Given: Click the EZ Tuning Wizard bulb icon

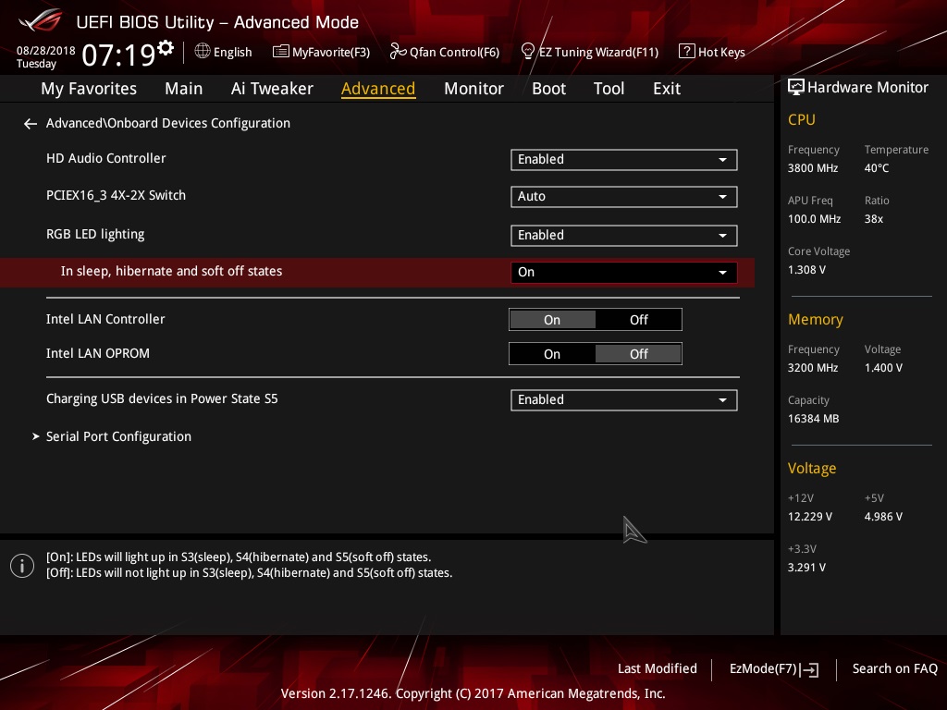Looking at the screenshot, I should click(527, 52).
